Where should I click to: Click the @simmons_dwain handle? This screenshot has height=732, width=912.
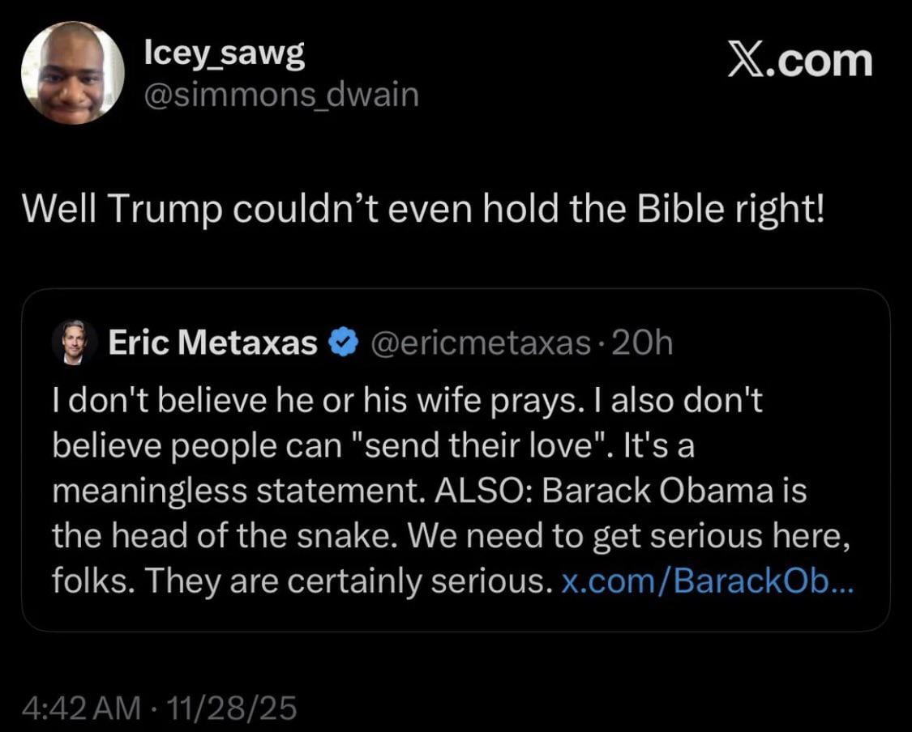click(x=280, y=96)
